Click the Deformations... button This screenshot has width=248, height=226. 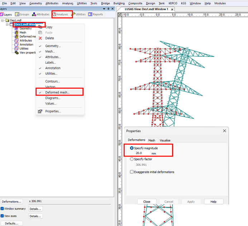pos(12,202)
